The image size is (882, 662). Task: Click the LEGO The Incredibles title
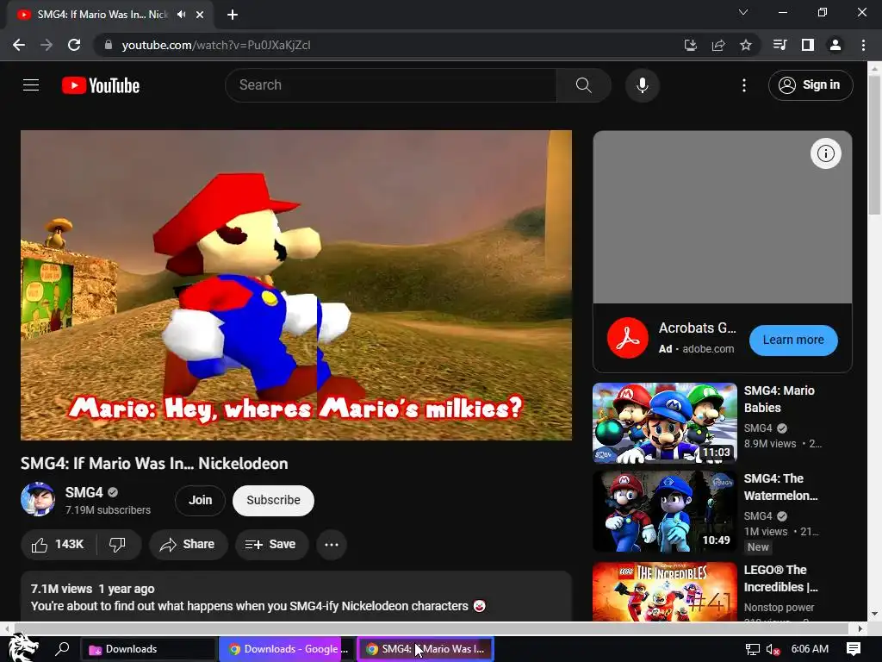coord(780,578)
